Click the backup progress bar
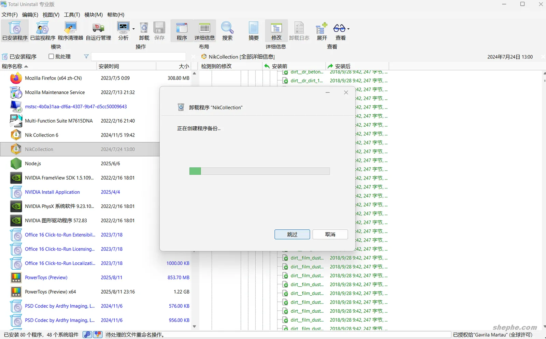The image size is (546, 339). (x=259, y=171)
